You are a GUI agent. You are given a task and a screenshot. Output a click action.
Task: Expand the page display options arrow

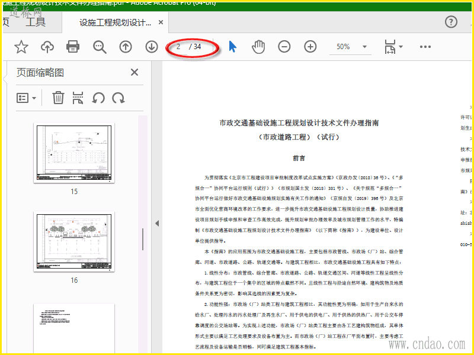pos(401,47)
